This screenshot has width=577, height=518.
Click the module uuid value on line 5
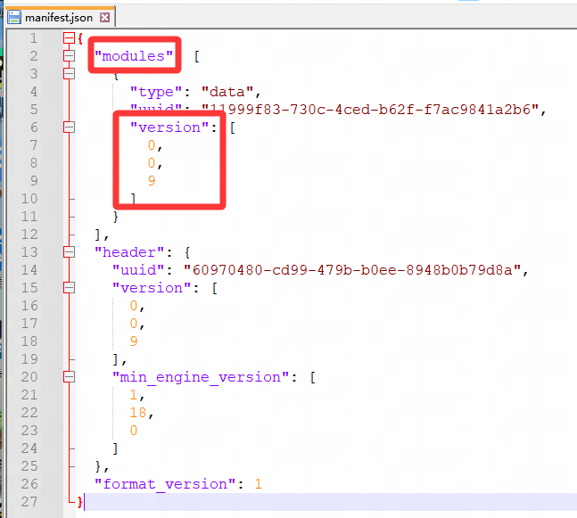tap(372, 110)
